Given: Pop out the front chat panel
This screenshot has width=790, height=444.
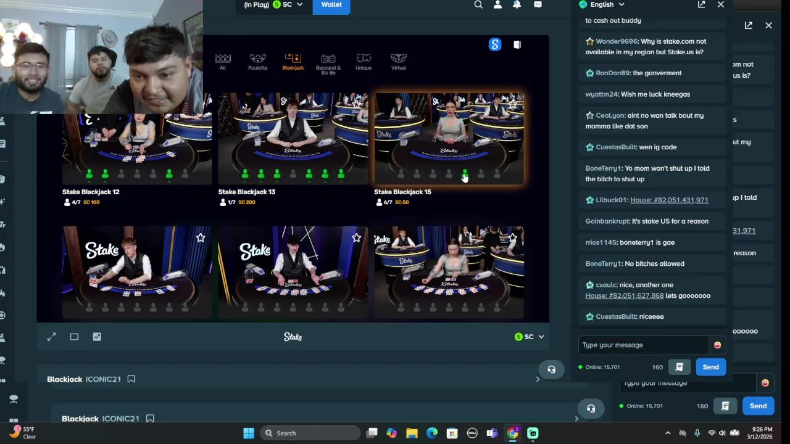Looking at the screenshot, I should tap(701, 4).
